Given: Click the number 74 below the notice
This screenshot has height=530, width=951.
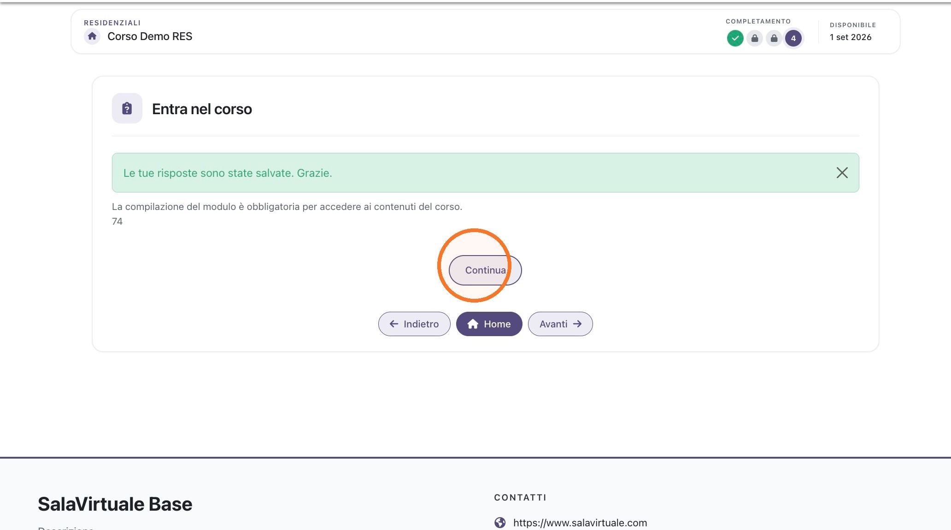Looking at the screenshot, I should point(117,221).
